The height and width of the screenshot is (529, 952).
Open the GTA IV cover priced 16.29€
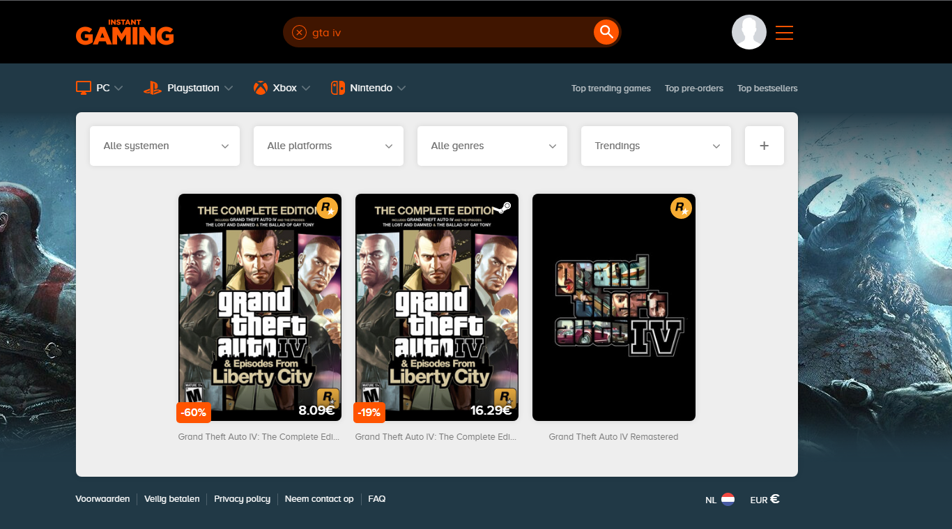click(437, 307)
